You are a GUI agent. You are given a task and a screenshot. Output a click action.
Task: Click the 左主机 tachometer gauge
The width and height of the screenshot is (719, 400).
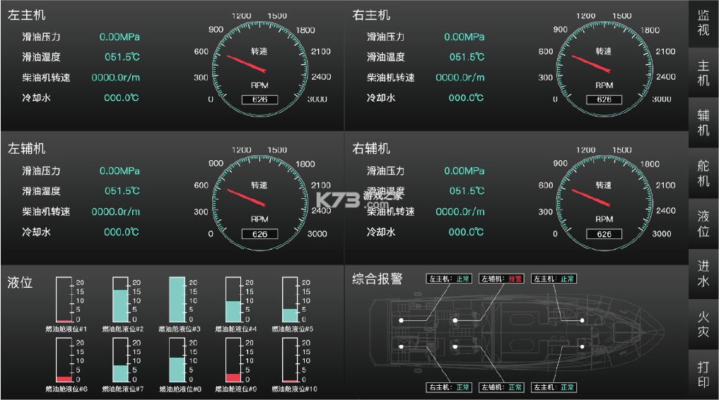point(259,68)
